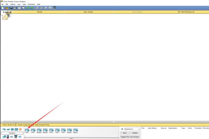Click the Fire column header
This screenshot has height=139, width=209.
click(x=143, y=128)
